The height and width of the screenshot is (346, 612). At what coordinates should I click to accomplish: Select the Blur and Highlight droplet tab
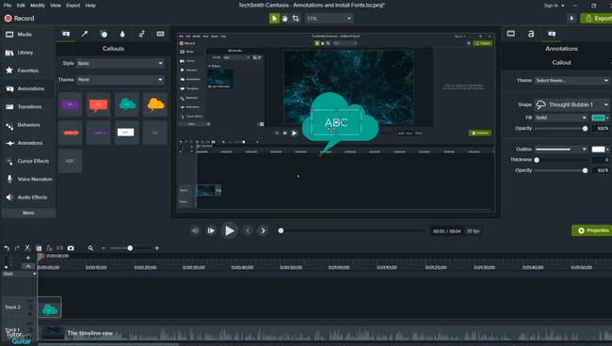[x=122, y=34]
